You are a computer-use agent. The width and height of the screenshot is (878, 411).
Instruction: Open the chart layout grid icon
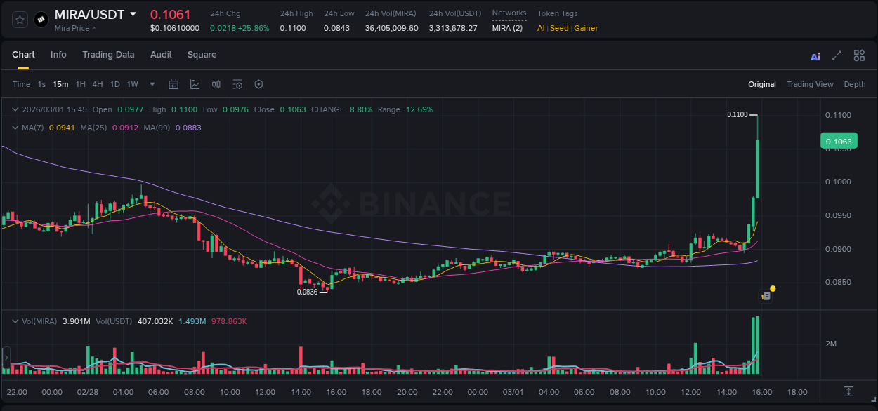coord(859,55)
